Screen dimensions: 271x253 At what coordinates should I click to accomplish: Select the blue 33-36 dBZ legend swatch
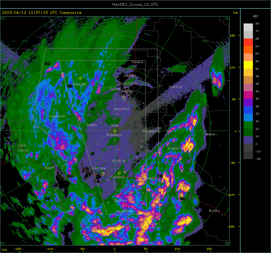click(248, 110)
